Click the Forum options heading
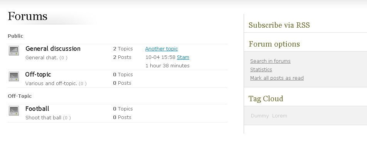This screenshot has width=367, height=154. click(x=274, y=44)
